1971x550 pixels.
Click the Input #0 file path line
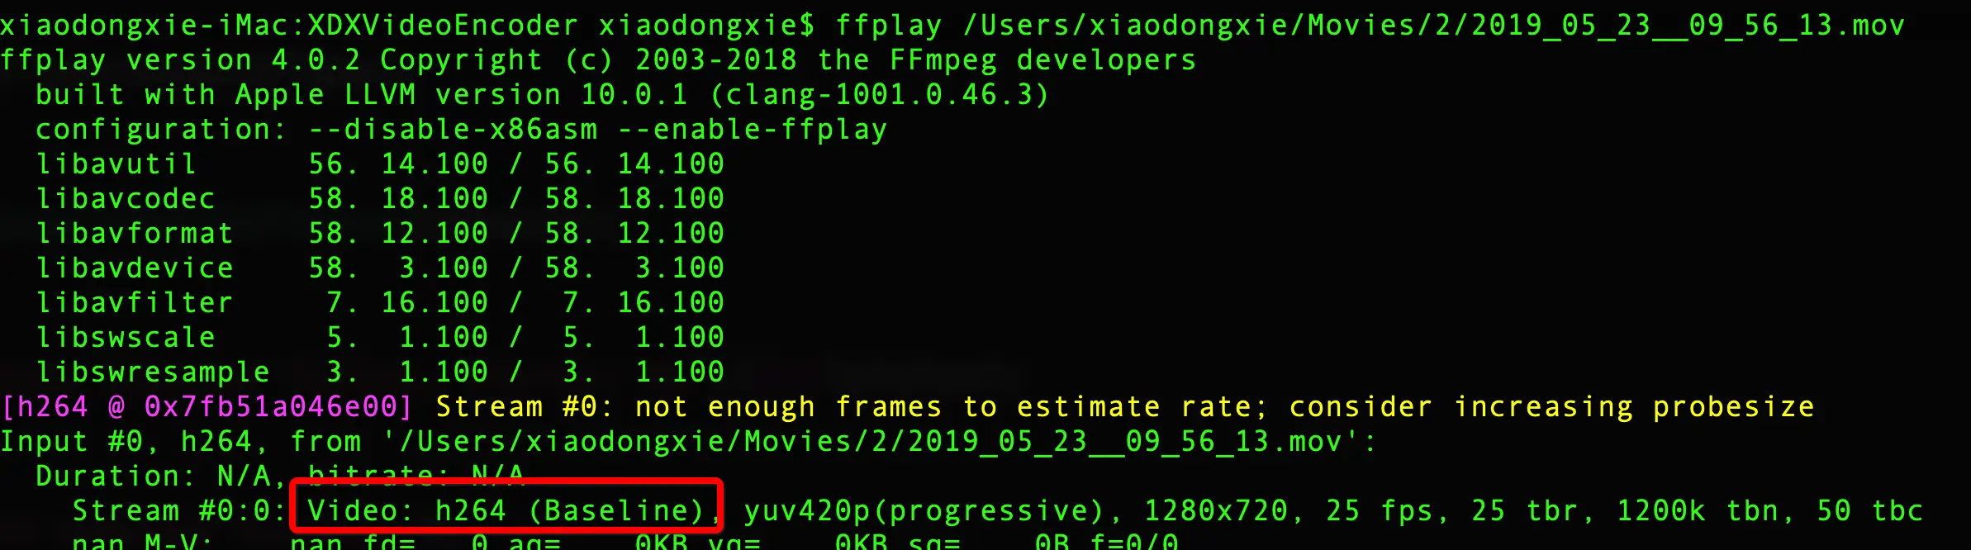pyautogui.click(x=688, y=441)
